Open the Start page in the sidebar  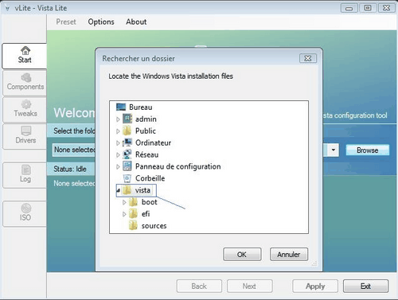(25, 56)
